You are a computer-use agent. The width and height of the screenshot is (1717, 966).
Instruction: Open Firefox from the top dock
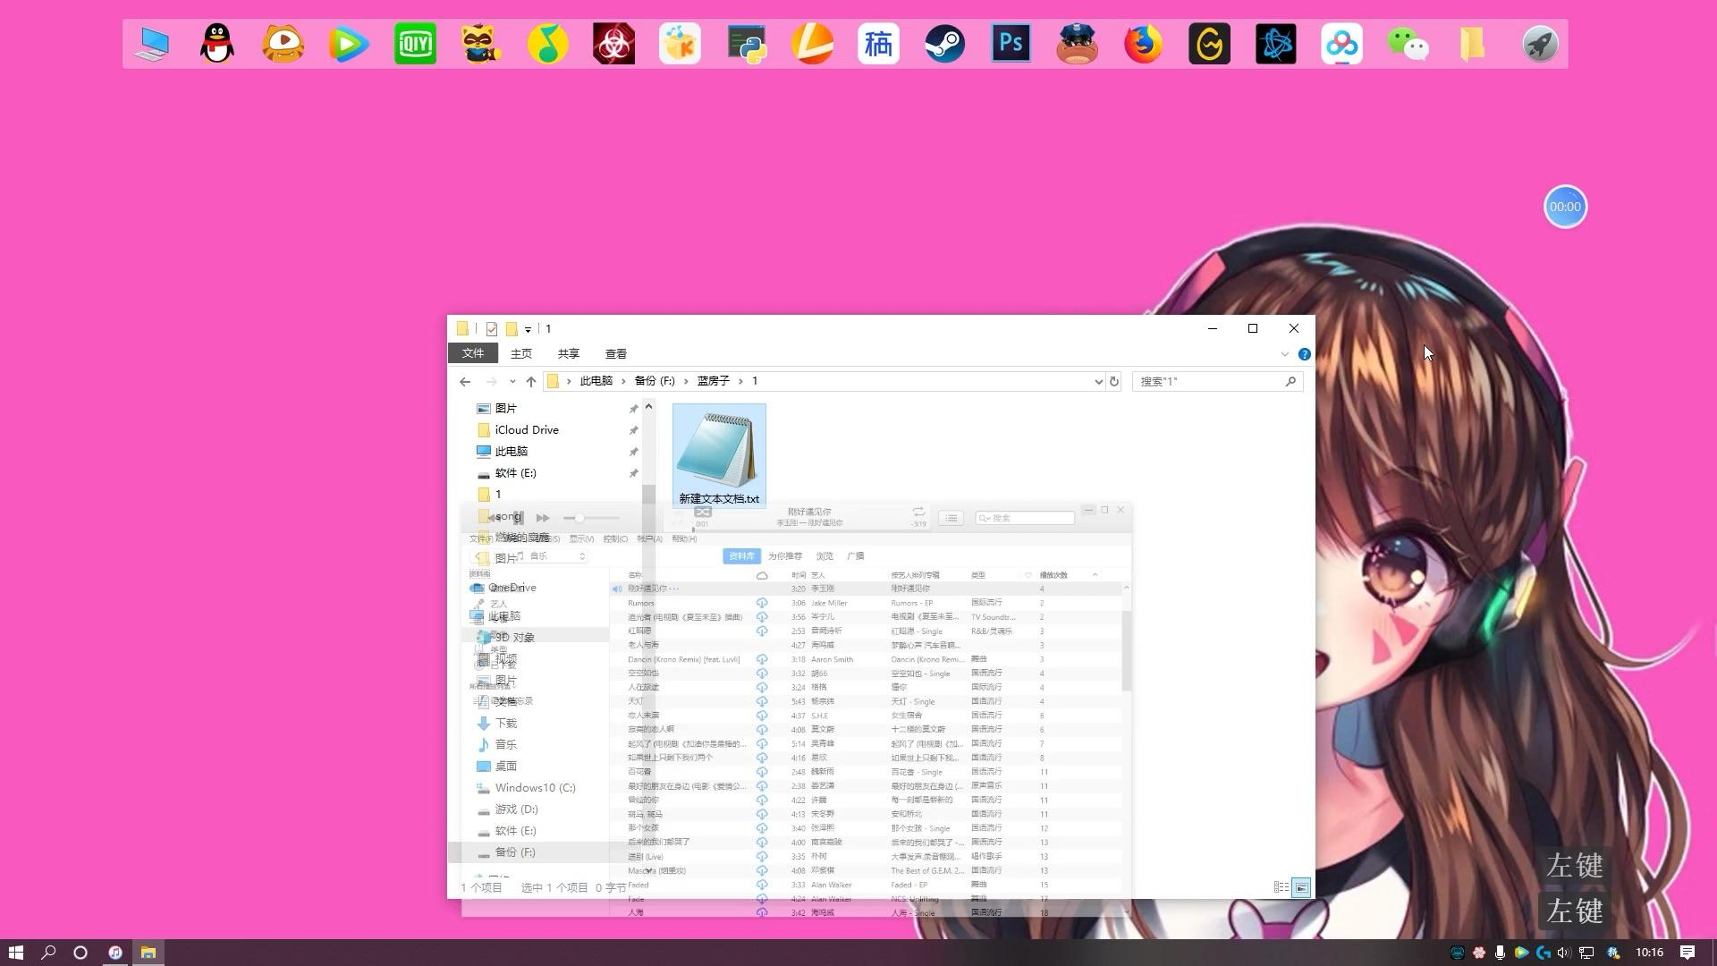[1143, 44]
